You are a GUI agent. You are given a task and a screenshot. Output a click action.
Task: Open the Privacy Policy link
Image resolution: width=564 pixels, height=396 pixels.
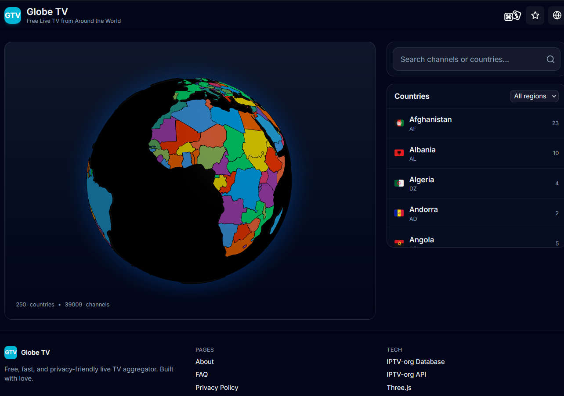click(x=217, y=388)
